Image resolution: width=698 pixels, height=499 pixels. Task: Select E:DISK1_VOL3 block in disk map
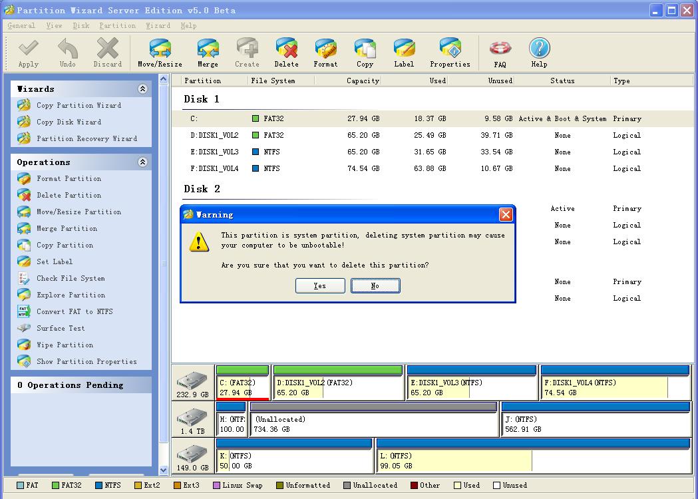point(472,383)
